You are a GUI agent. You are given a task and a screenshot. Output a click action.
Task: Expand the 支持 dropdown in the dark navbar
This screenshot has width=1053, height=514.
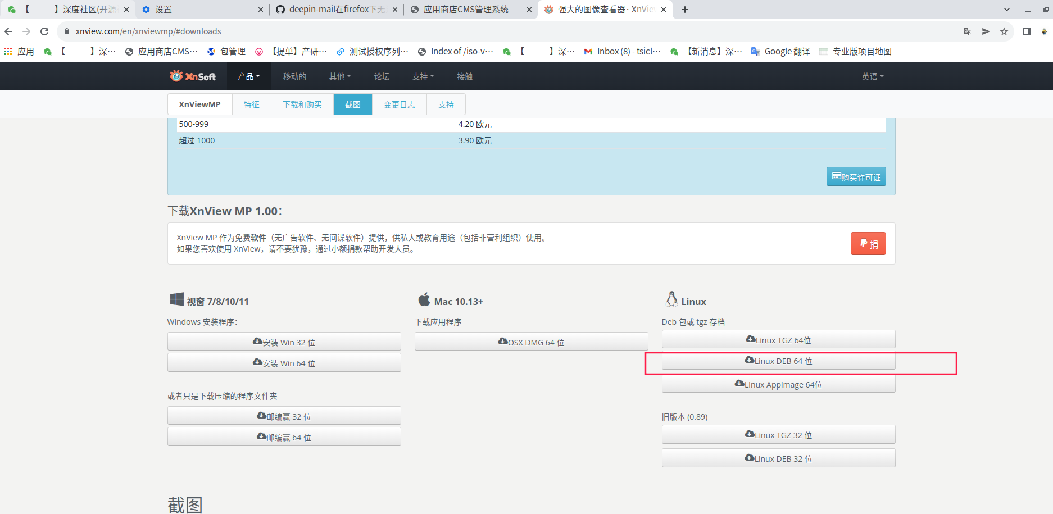click(x=423, y=76)
